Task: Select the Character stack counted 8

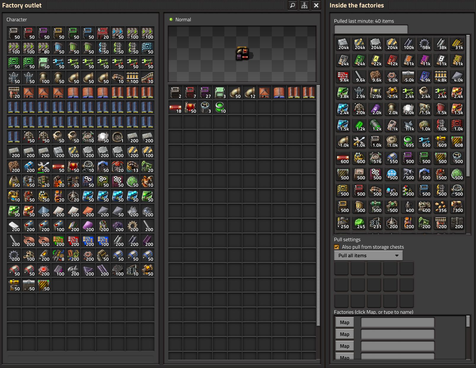Action: pos(58,255)
